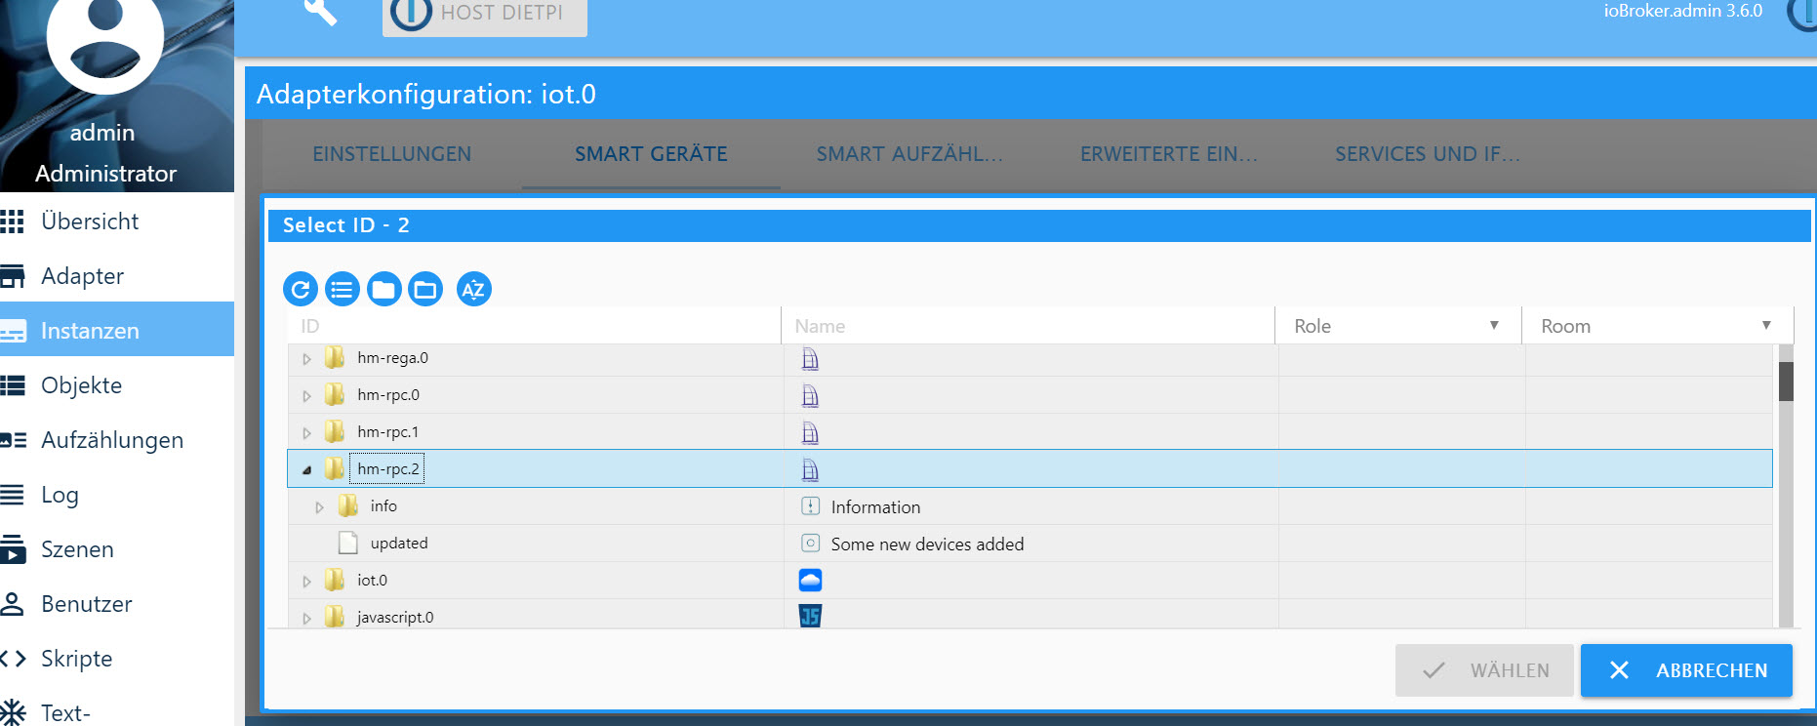
Task: Click the expand all folders icon
Action: (x=425, y=289)
